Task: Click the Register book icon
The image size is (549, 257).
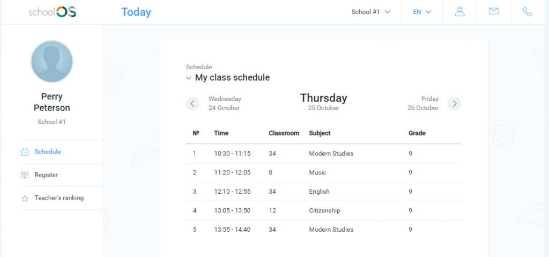Action: pyautogui.click(x=25, y=175)
